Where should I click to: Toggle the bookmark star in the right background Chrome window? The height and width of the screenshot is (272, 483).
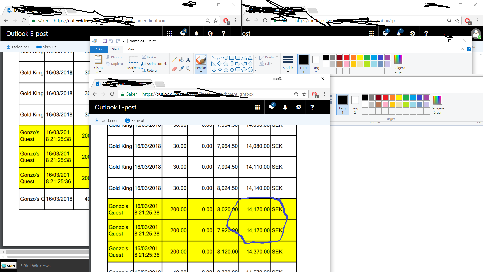click(x=457, y=21)
